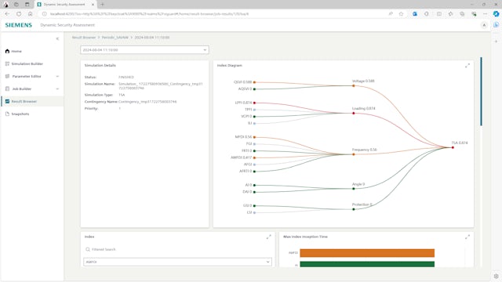502x282 pixels.
Task: Open a new browser tab
Action: tap(103, 5)
